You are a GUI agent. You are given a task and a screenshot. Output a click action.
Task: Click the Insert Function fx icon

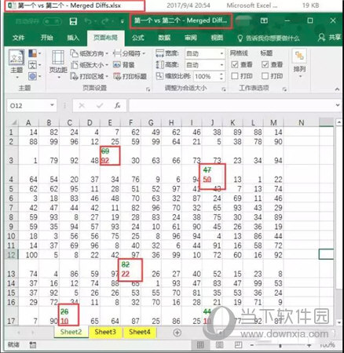(118, 106)
